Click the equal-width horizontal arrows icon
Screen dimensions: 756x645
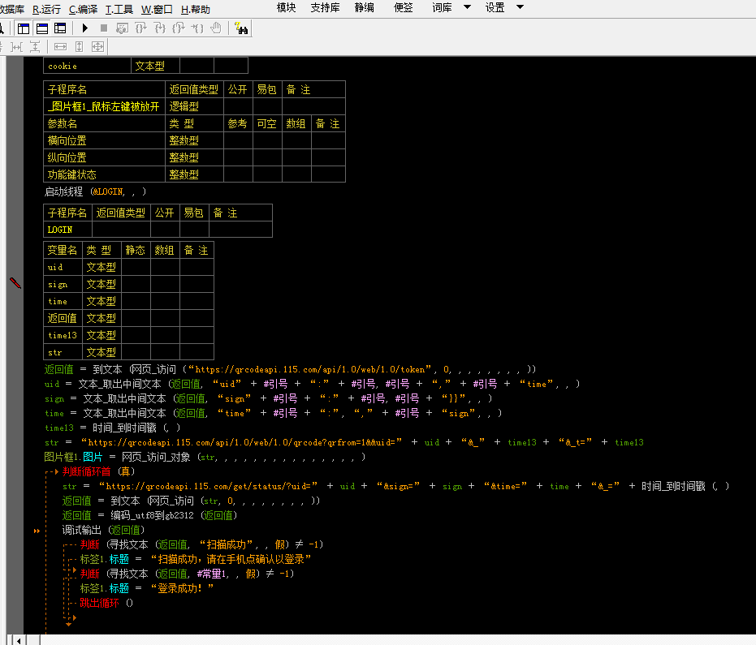pyautogui.click(x=60, y=48)
